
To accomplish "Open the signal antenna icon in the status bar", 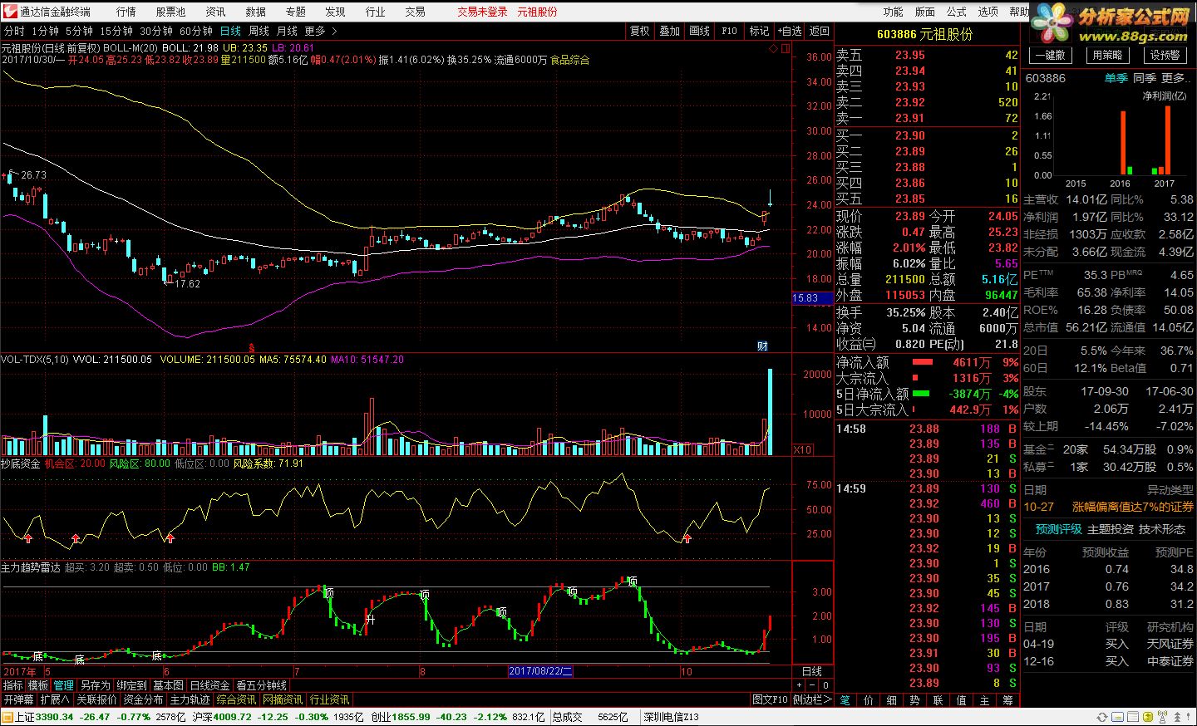I will point(1162,717).
